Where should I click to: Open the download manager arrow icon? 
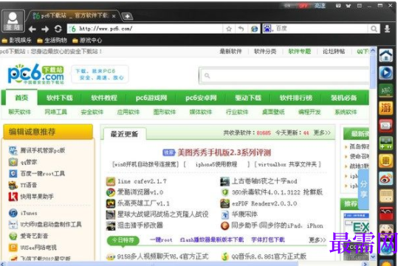coord(387,29)
